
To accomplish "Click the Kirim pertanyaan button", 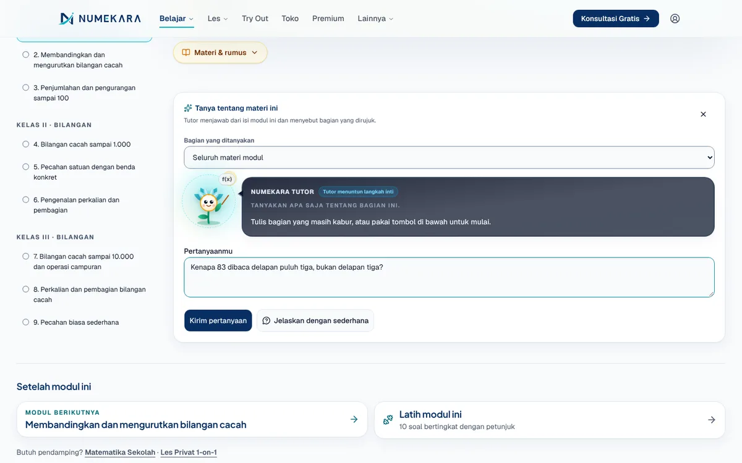I will tap(218, 320).
